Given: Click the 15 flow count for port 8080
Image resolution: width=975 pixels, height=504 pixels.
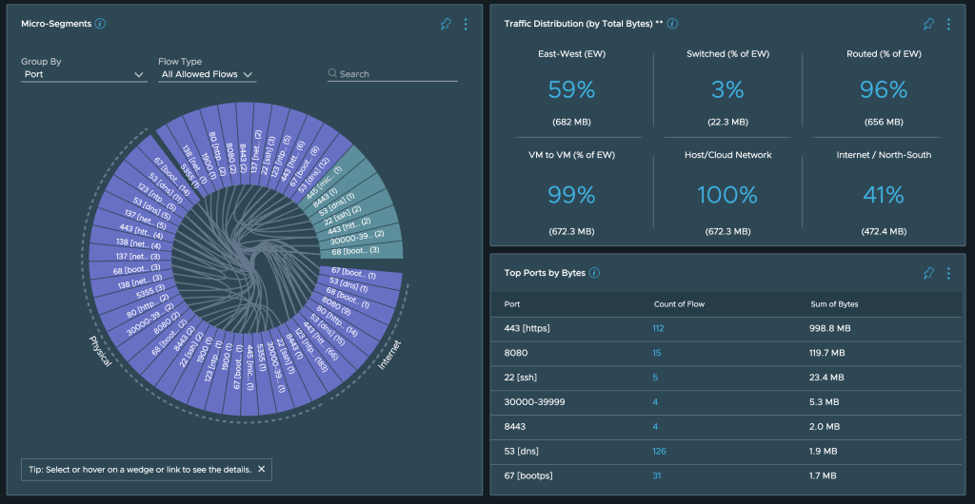Looking at the screenshot, I should [656, 353].
